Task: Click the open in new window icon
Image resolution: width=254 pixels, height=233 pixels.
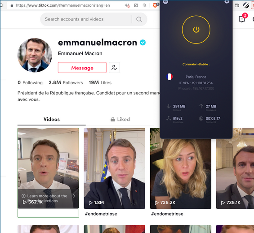Action: pyautogui.click(x=136, y=5)
